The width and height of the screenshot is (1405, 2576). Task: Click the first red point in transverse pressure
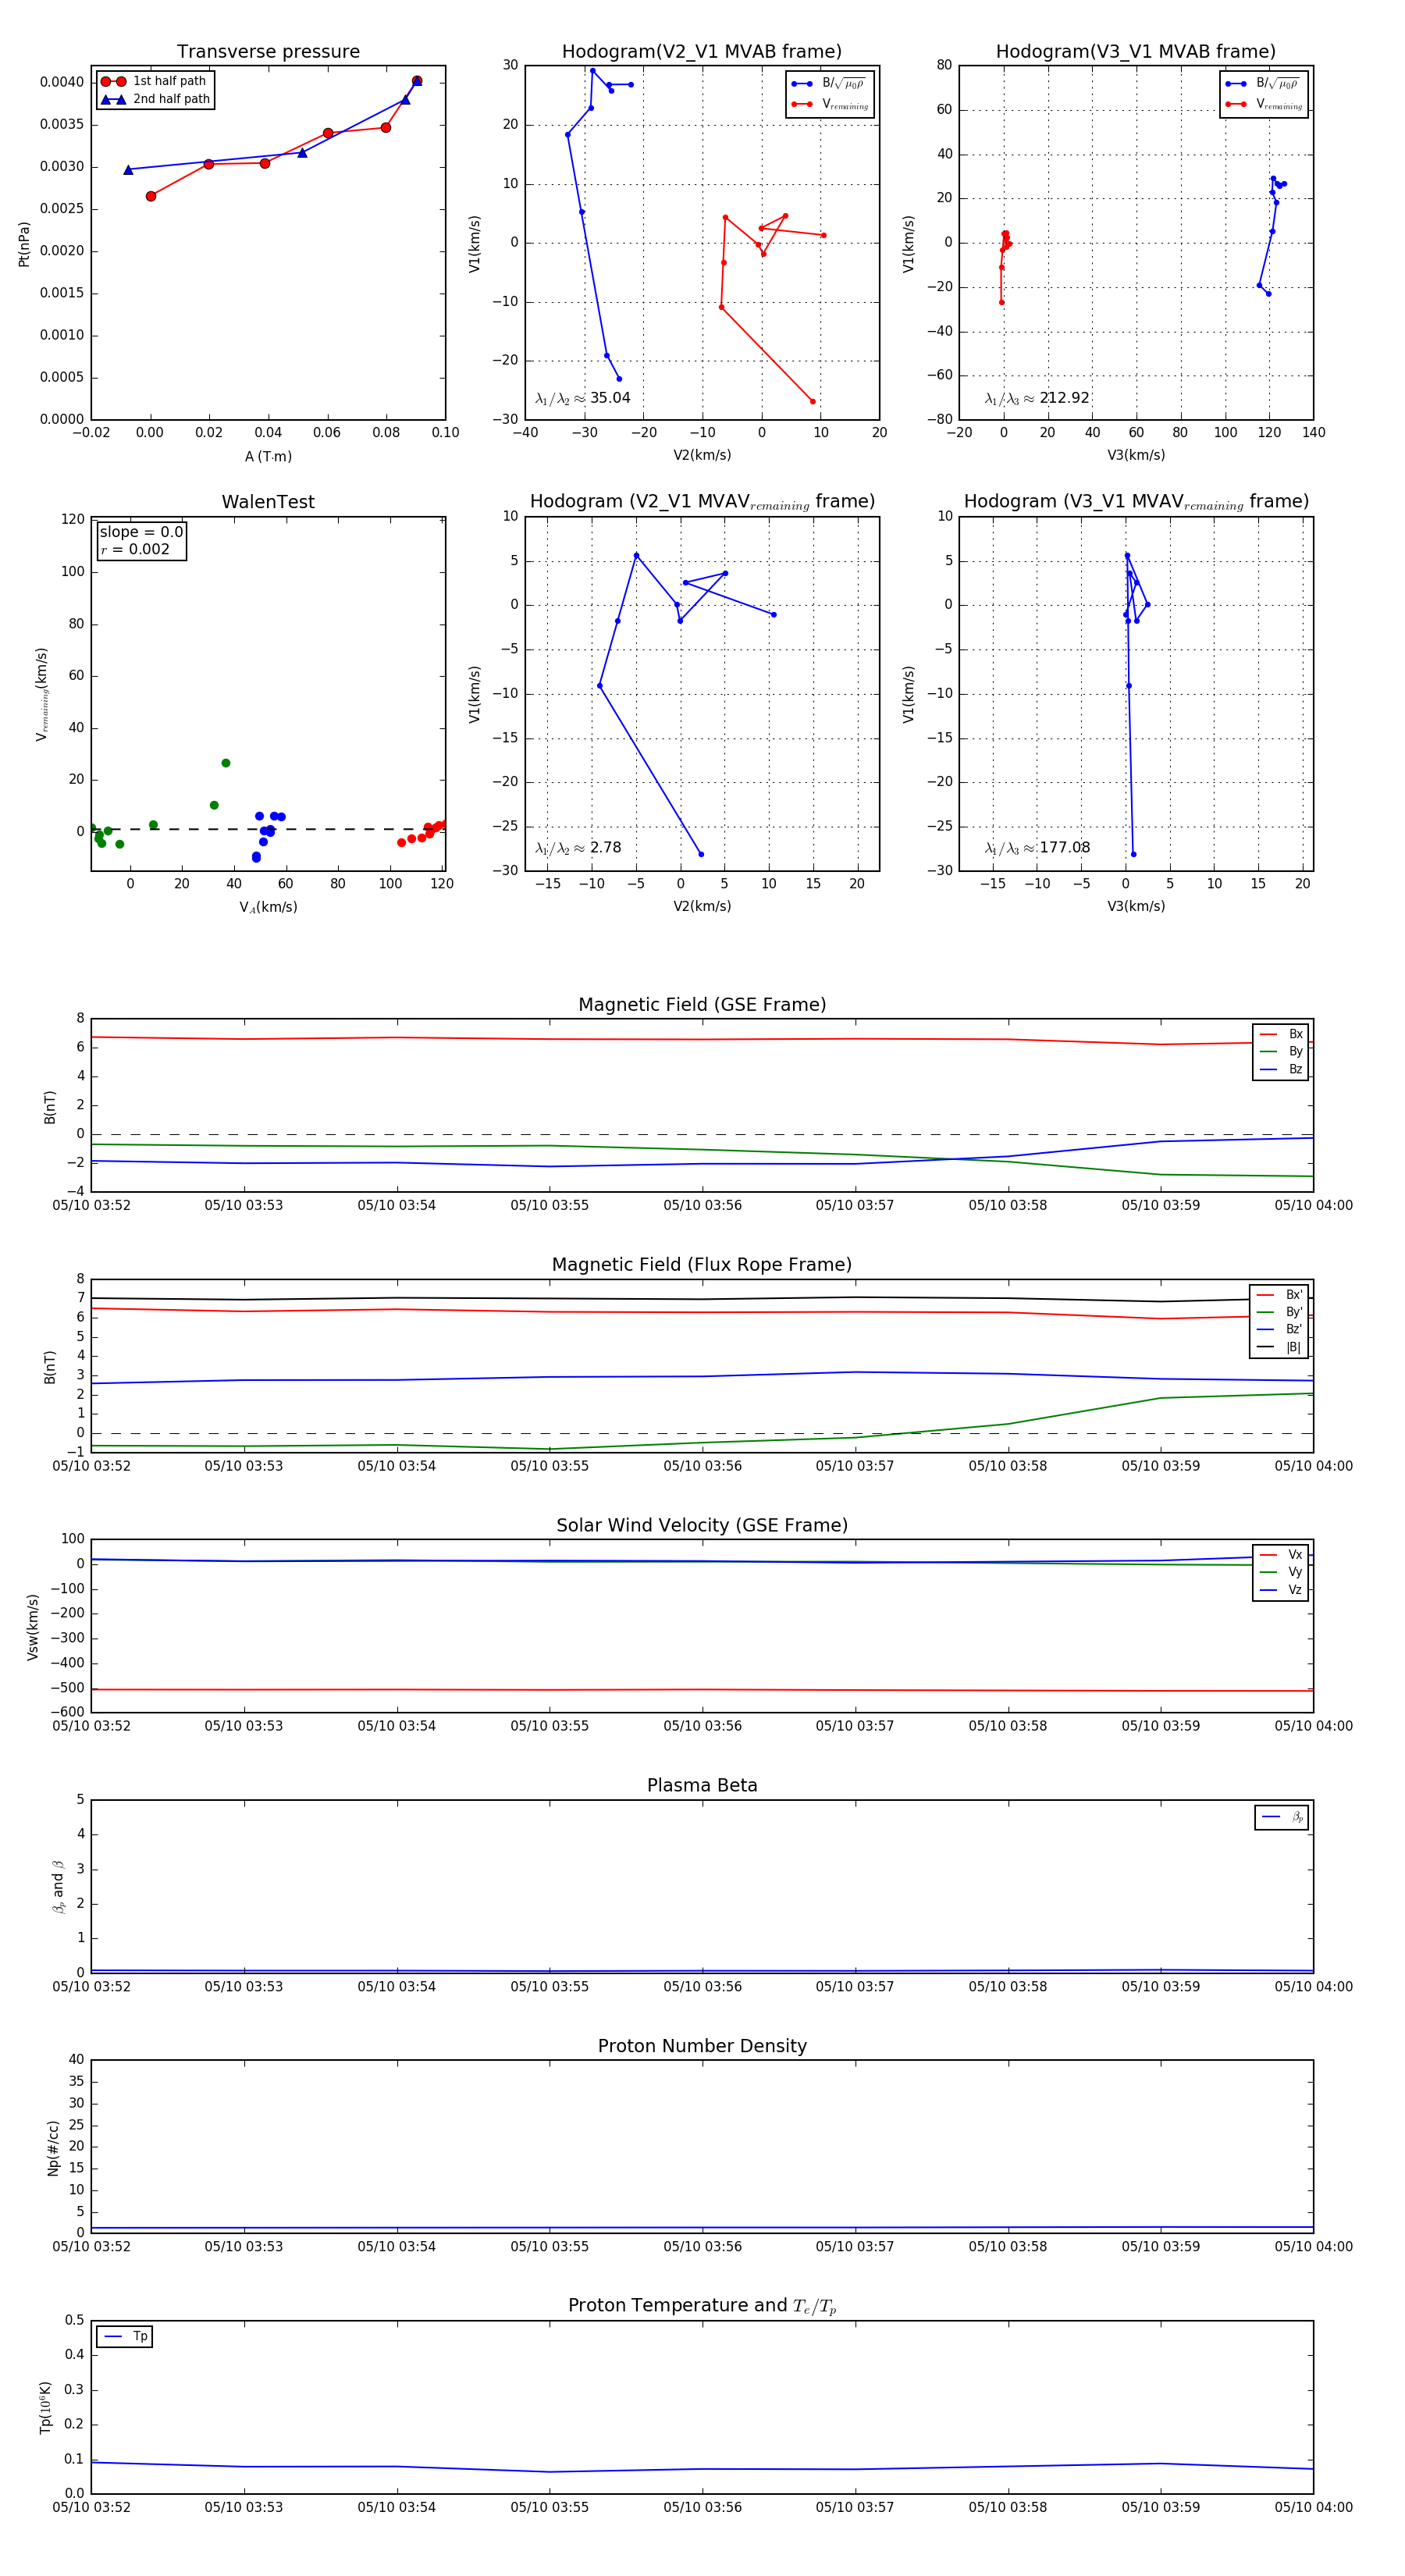[151, 196]
